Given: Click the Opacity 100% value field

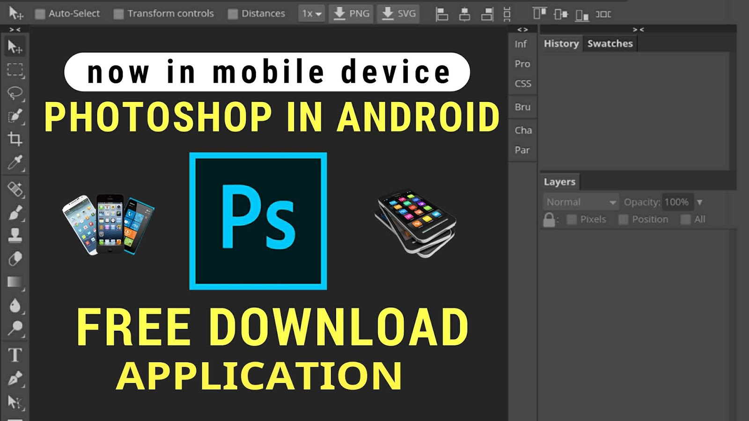Looking at the screenshot, I should (x=677, y=202).
